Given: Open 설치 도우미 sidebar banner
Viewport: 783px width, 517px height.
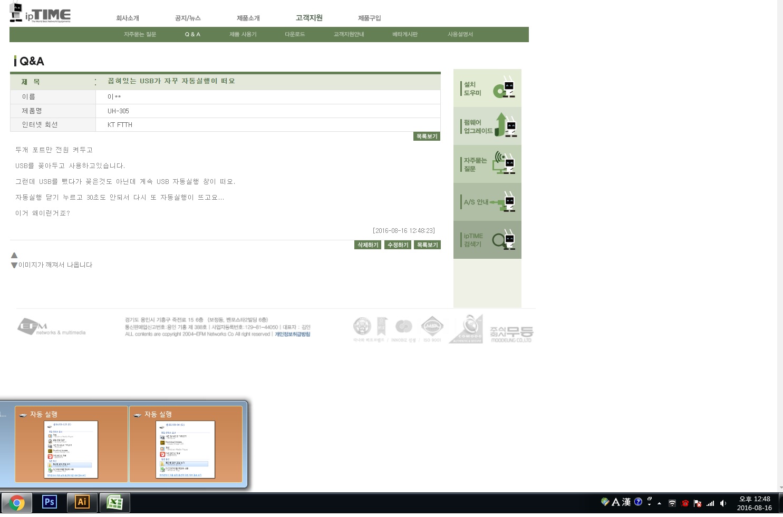Looking at the screenshot, I should click(x=487, y=89).
